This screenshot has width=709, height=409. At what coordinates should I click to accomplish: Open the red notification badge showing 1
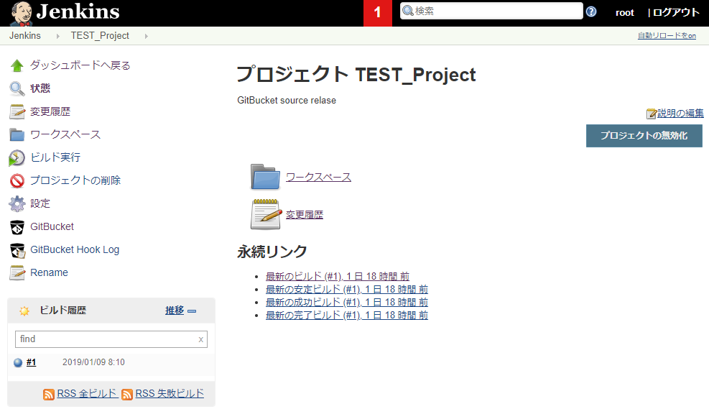[x=378, y=13]
